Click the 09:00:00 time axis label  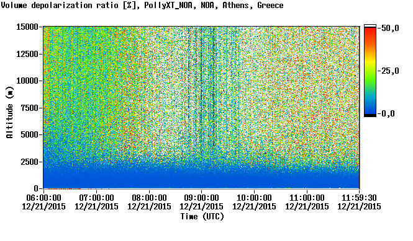tap(201, 198)
